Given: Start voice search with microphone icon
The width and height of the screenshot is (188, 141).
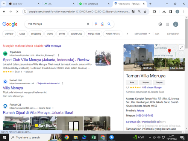Looking at the screenshot, I should pos(96,24).
